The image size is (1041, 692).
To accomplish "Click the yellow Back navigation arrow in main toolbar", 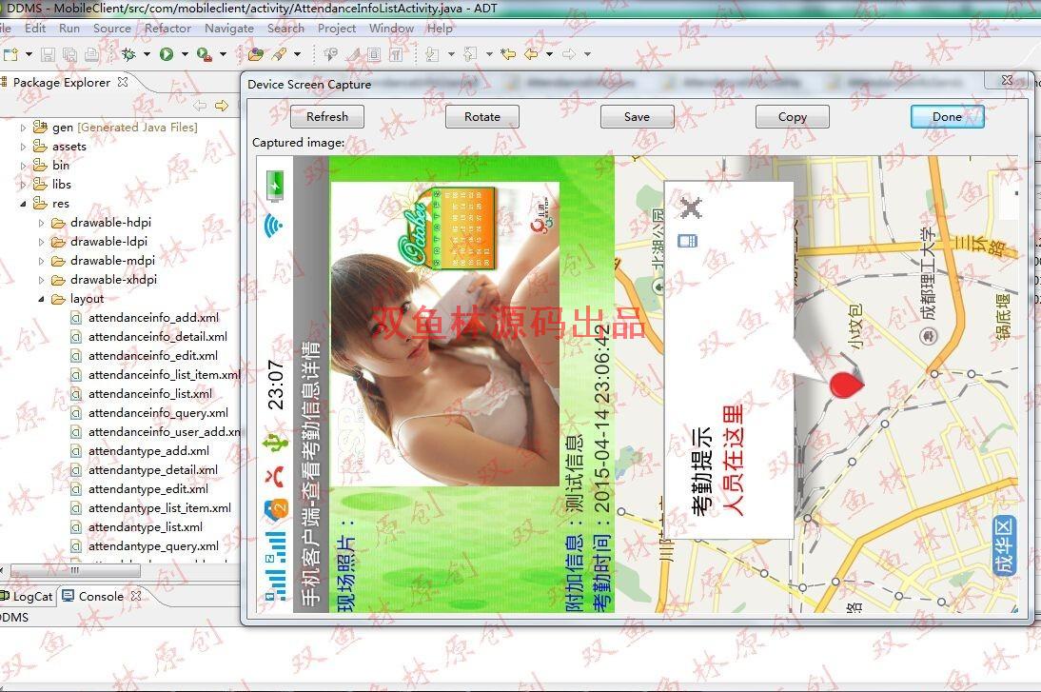I will (x=531, y=54).
